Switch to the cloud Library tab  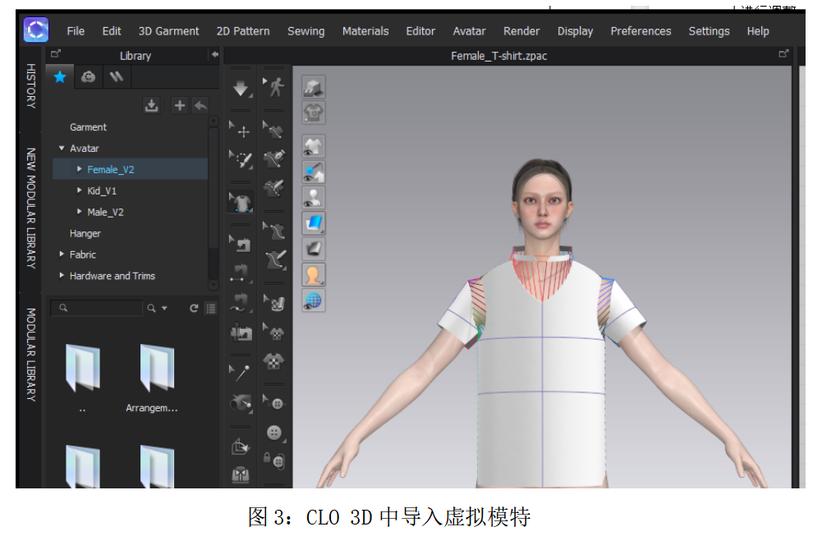point(88,77)
